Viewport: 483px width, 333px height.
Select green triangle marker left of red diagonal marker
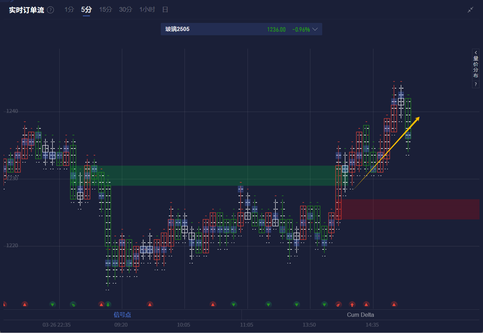click(324, 304)
